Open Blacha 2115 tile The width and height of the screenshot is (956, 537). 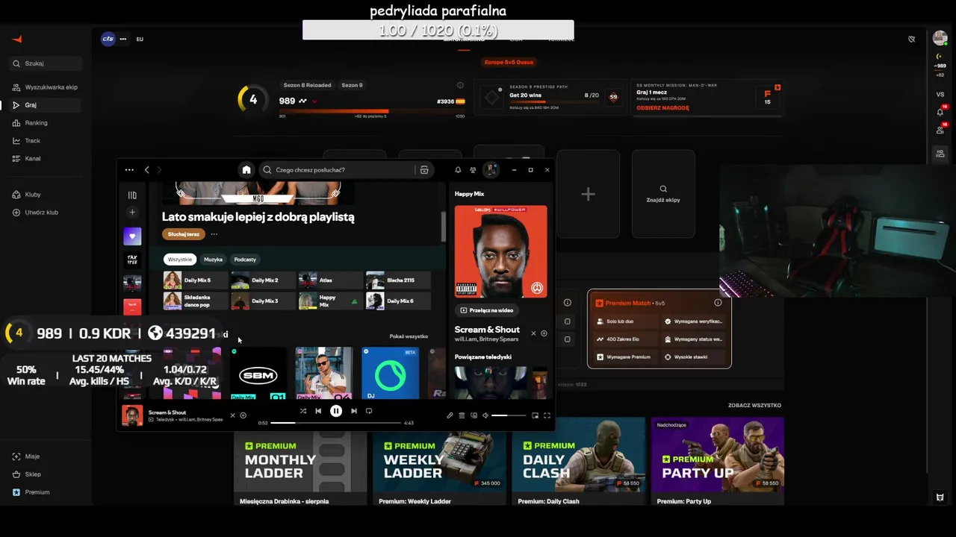(398, 280)
